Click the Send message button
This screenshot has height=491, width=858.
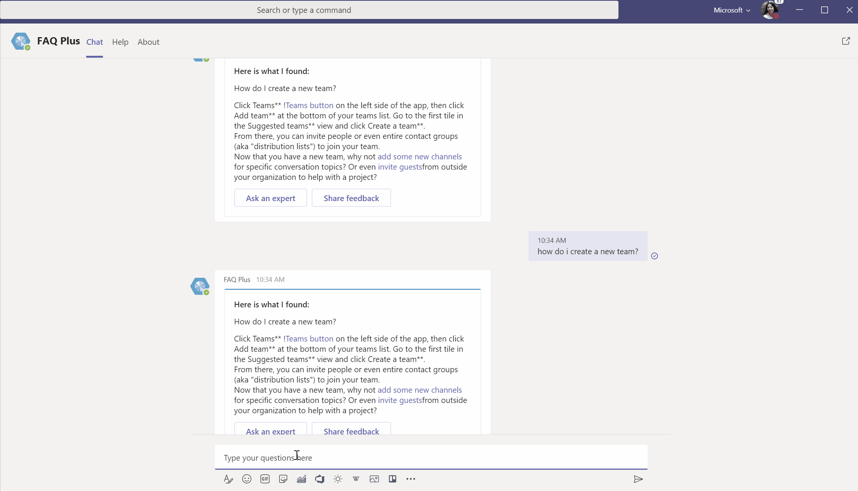[x=639, y=479]
